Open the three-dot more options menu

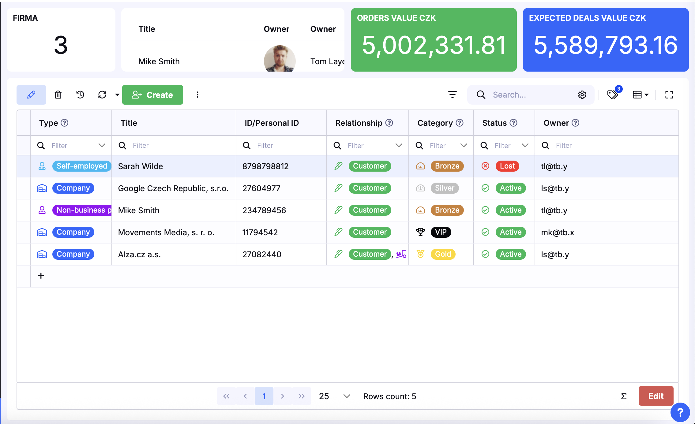[x=197, y=95]
